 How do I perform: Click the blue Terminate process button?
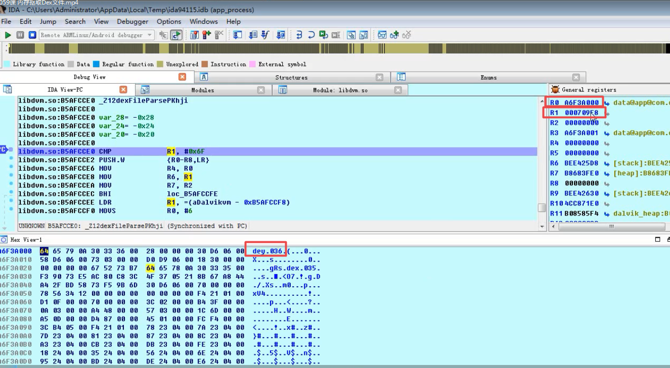coord(32,35)
